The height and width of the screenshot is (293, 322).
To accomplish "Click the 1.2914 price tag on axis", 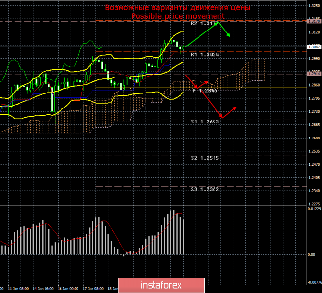I will coord(314,74).
